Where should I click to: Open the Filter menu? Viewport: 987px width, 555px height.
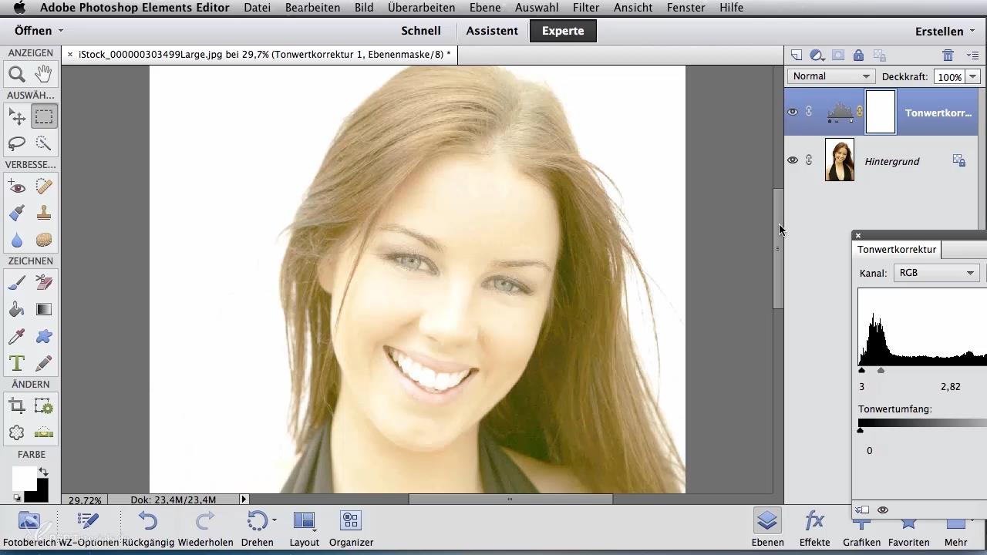click(x=586, y=8)
